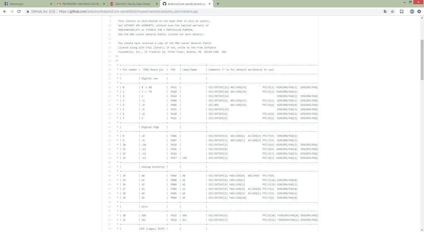Click the PA16 pin cell

tap(173, 149)
